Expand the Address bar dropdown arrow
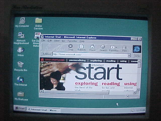The image size is (161, 121). point(129,55)
